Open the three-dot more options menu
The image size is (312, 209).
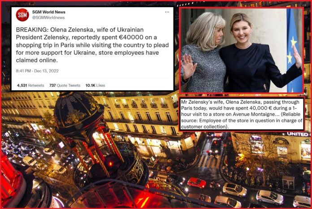pos(167,12)
